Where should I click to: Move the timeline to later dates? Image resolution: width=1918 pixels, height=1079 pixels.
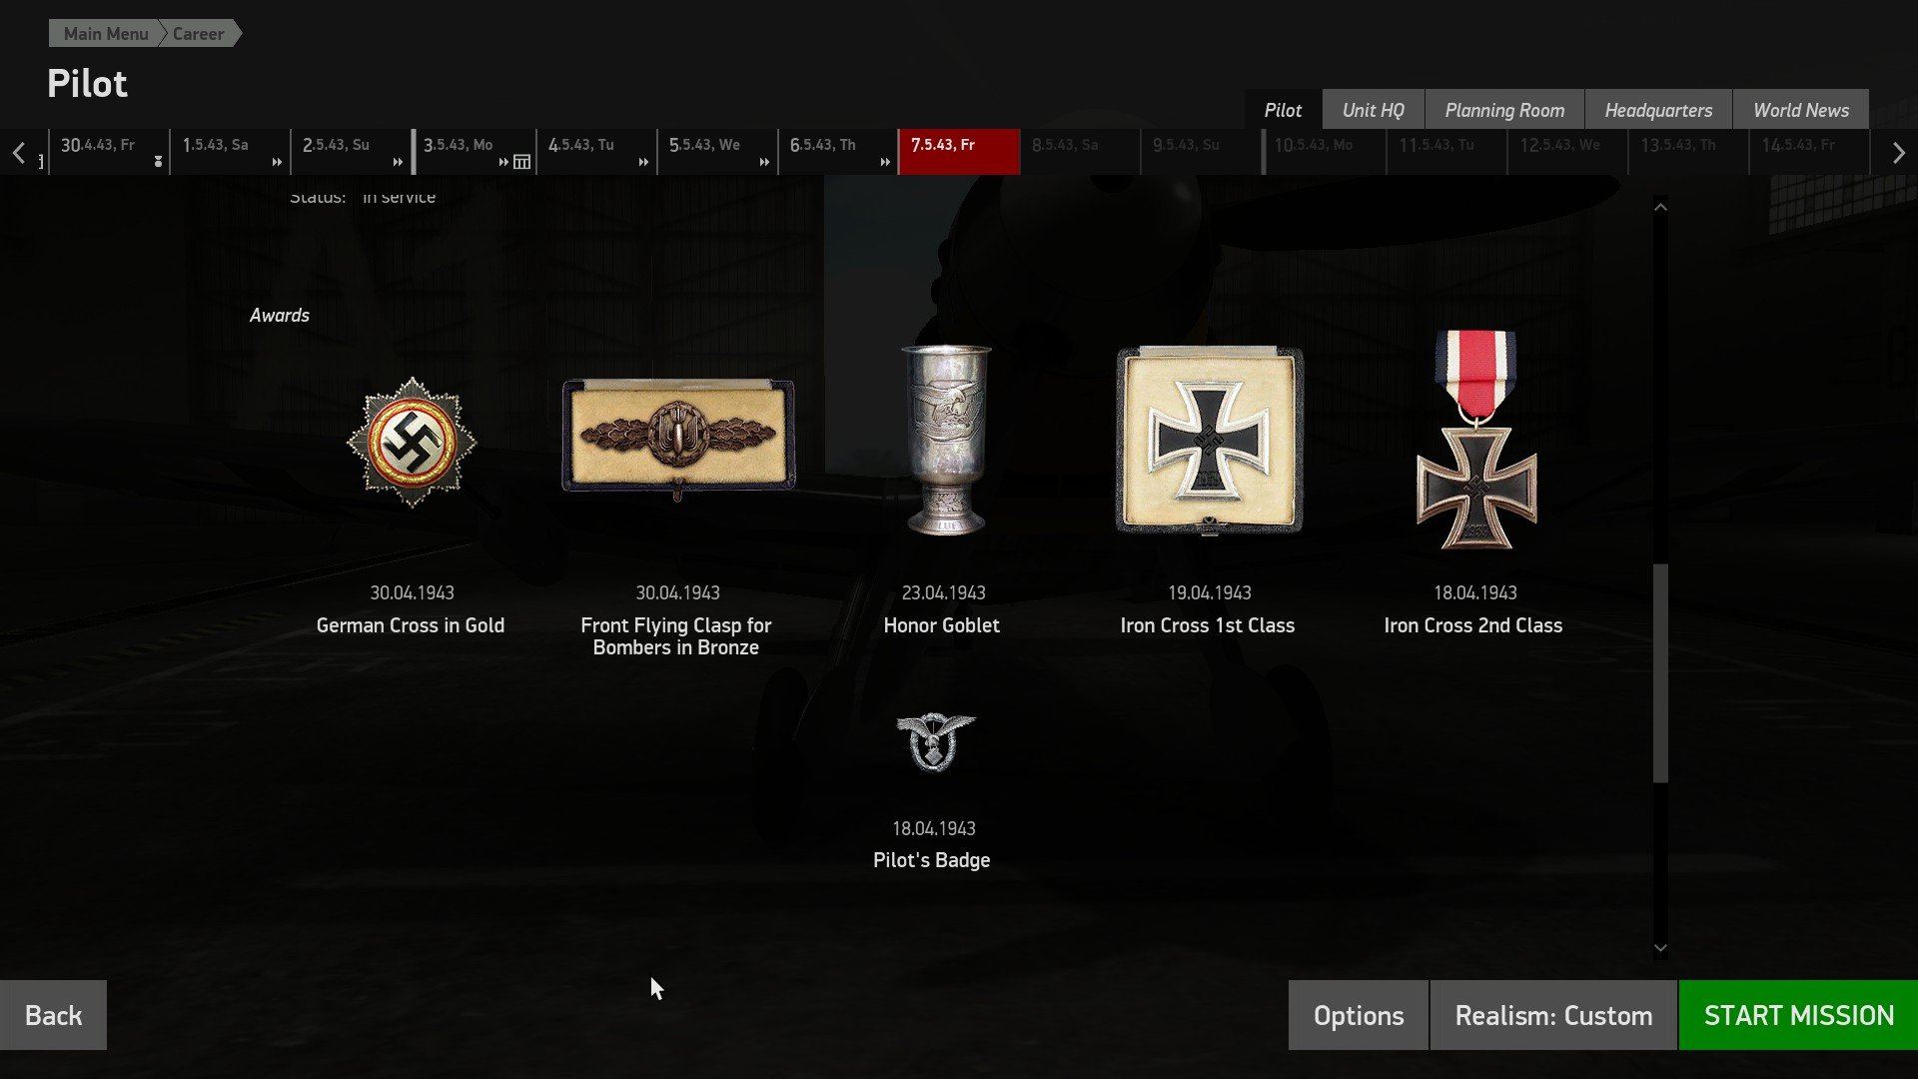[x=1898, y=153]
